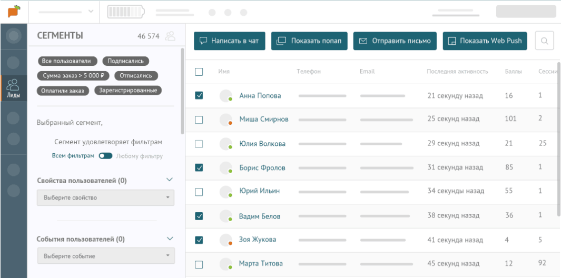
Task: Click the topmost gray circle in sidebar
Action: tap(14, 36)
